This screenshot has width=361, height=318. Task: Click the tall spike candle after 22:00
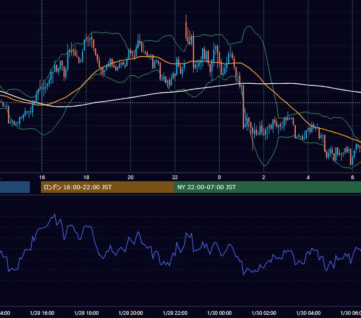tap(186, 28)
